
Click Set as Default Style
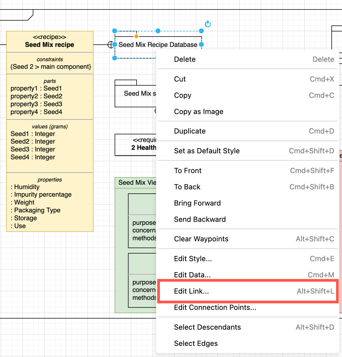tap(207, 151)
